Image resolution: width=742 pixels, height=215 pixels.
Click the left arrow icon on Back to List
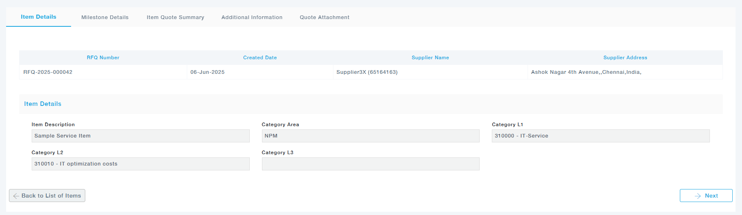(16, 196)
